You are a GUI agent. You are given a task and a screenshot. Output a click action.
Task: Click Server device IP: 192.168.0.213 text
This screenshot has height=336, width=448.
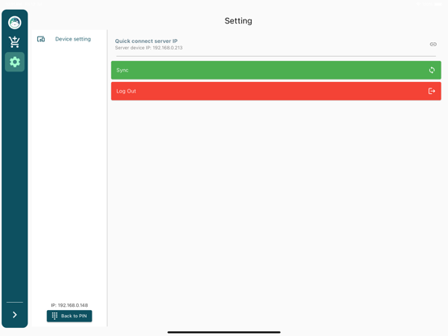149,48
